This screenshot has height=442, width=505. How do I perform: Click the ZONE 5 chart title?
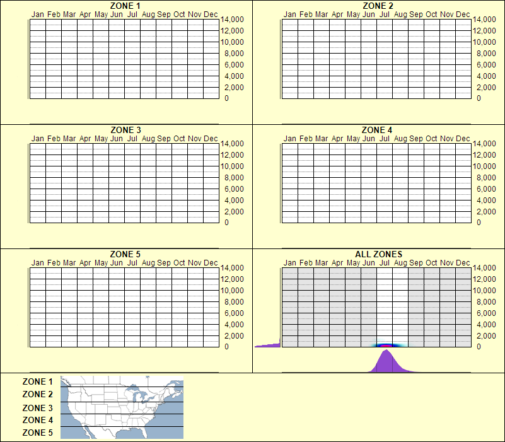click(125, 254)
